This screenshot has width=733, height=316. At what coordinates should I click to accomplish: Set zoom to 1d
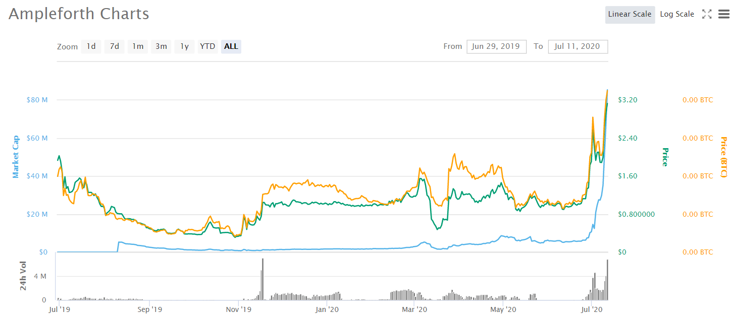tap(91, 46)
